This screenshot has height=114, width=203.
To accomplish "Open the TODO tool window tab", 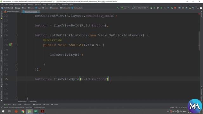I will click(27, 104).
